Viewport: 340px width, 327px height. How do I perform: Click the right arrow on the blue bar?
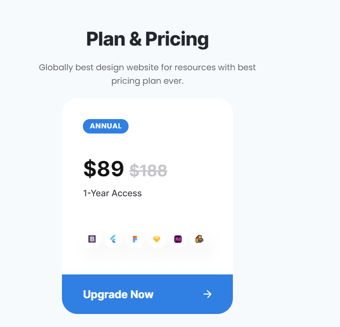coord(208,294)
